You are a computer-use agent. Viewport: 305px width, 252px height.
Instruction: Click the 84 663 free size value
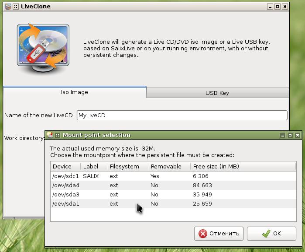click(202, 185)
